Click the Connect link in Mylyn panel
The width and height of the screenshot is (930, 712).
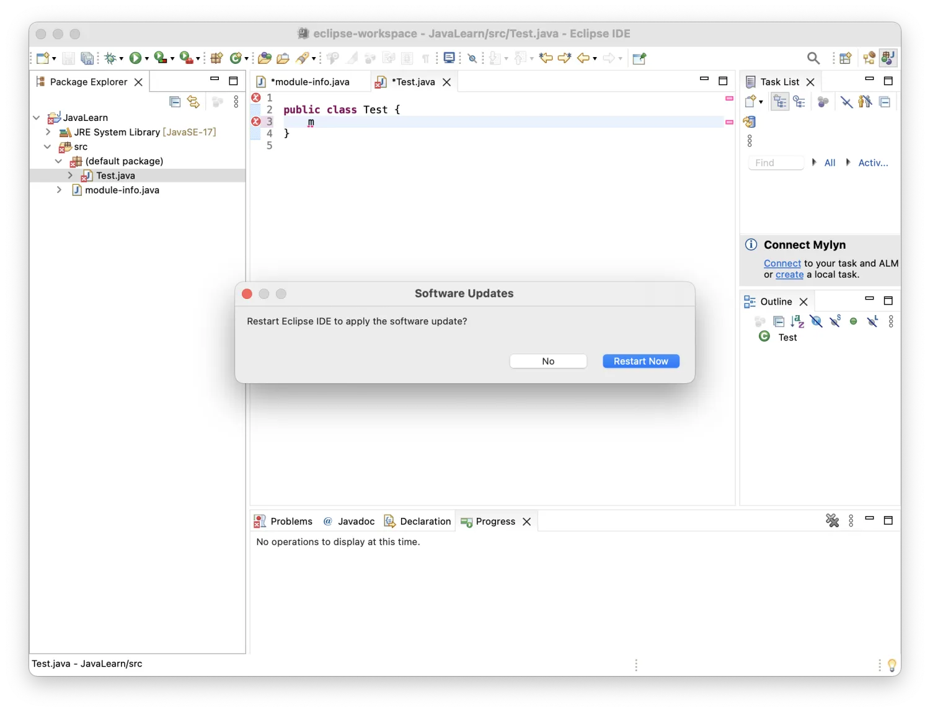(x=782, y=264)
